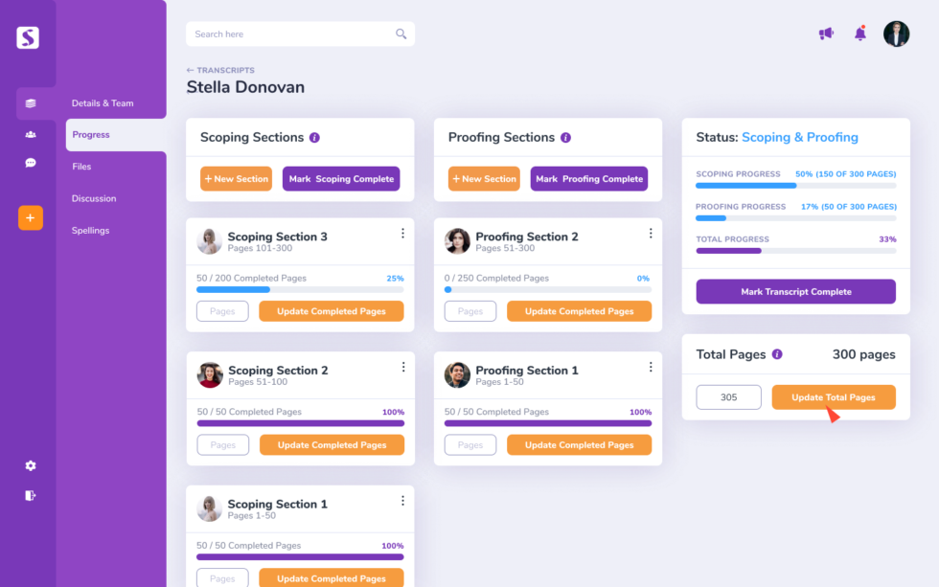Click the total pages number field

728,397
